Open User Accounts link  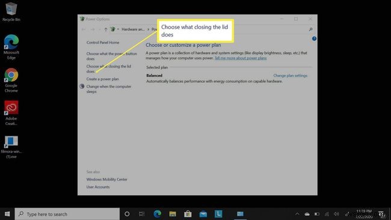tap(98, 187)
